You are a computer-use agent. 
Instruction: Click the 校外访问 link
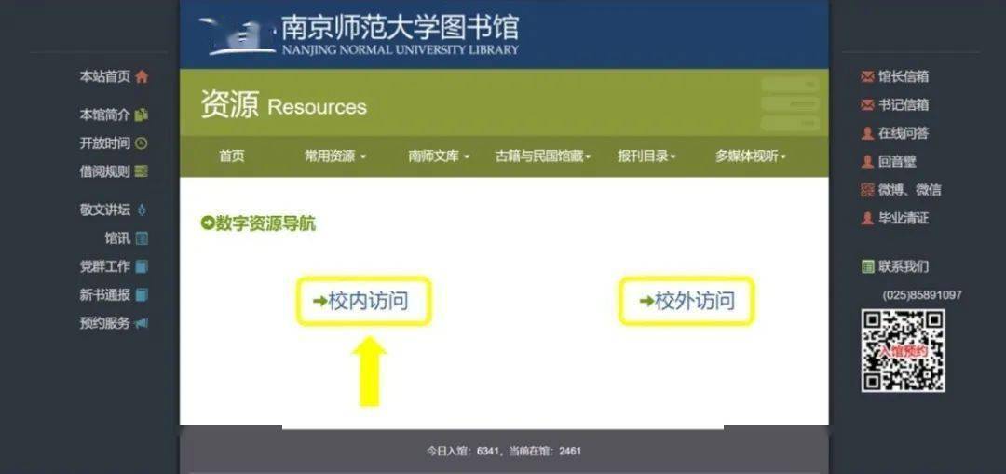(x=687, y=301)
